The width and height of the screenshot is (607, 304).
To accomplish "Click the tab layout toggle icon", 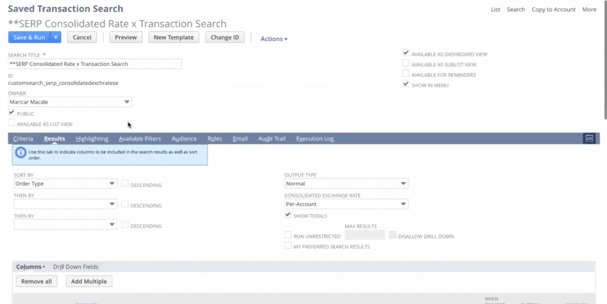I will (589, 138).
